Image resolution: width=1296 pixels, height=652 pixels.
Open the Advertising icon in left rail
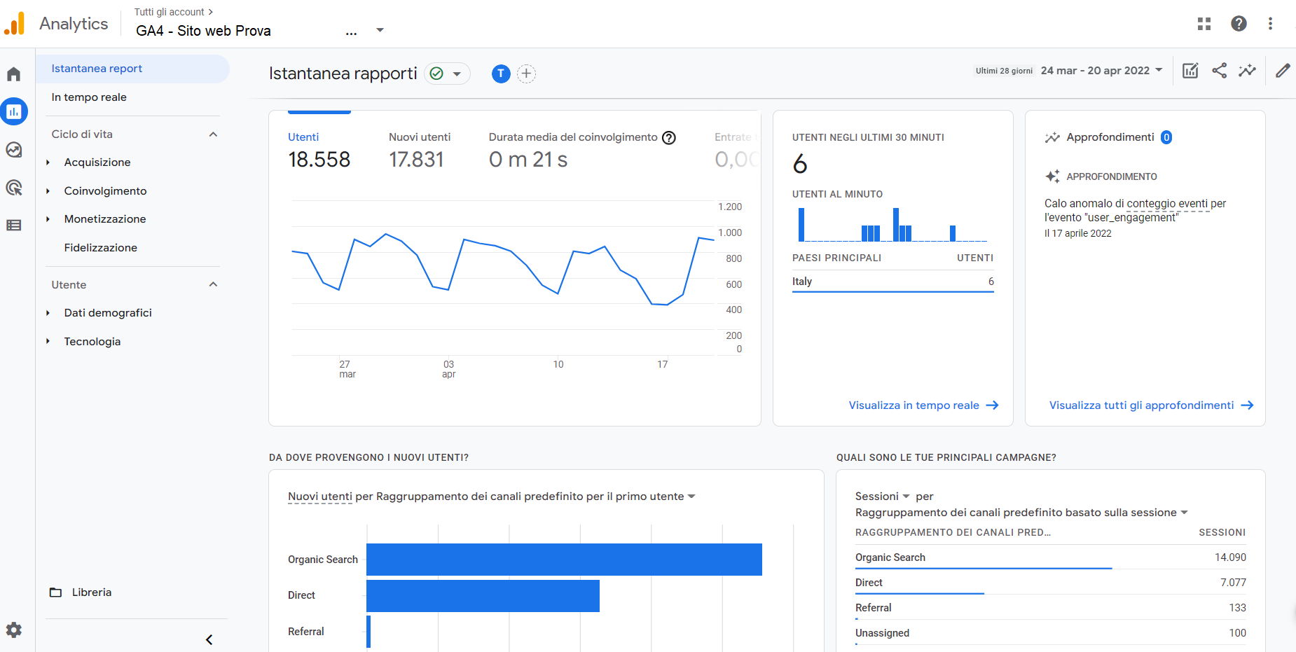pyautogui.click(x=14, y=188)
